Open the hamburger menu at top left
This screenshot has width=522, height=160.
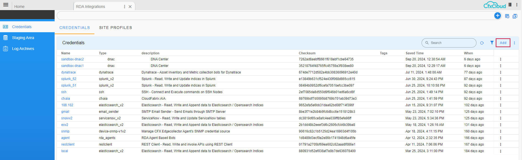tap(6, 5)
